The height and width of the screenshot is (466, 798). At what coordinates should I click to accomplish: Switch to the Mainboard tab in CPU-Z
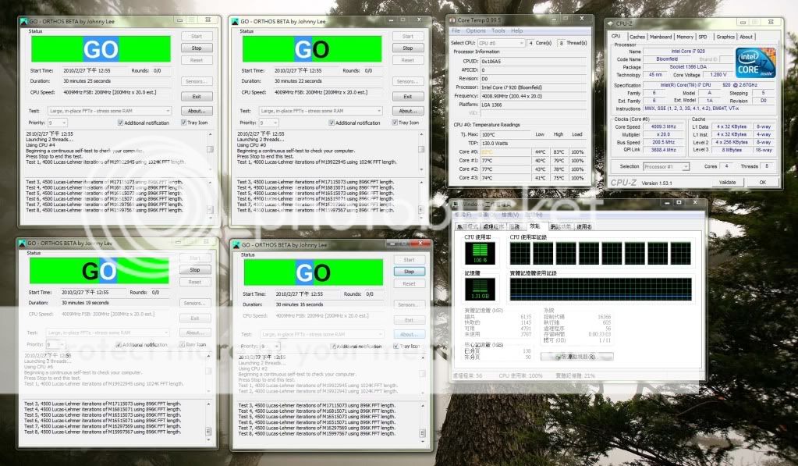pyautogui.click(x=661, y=37)
